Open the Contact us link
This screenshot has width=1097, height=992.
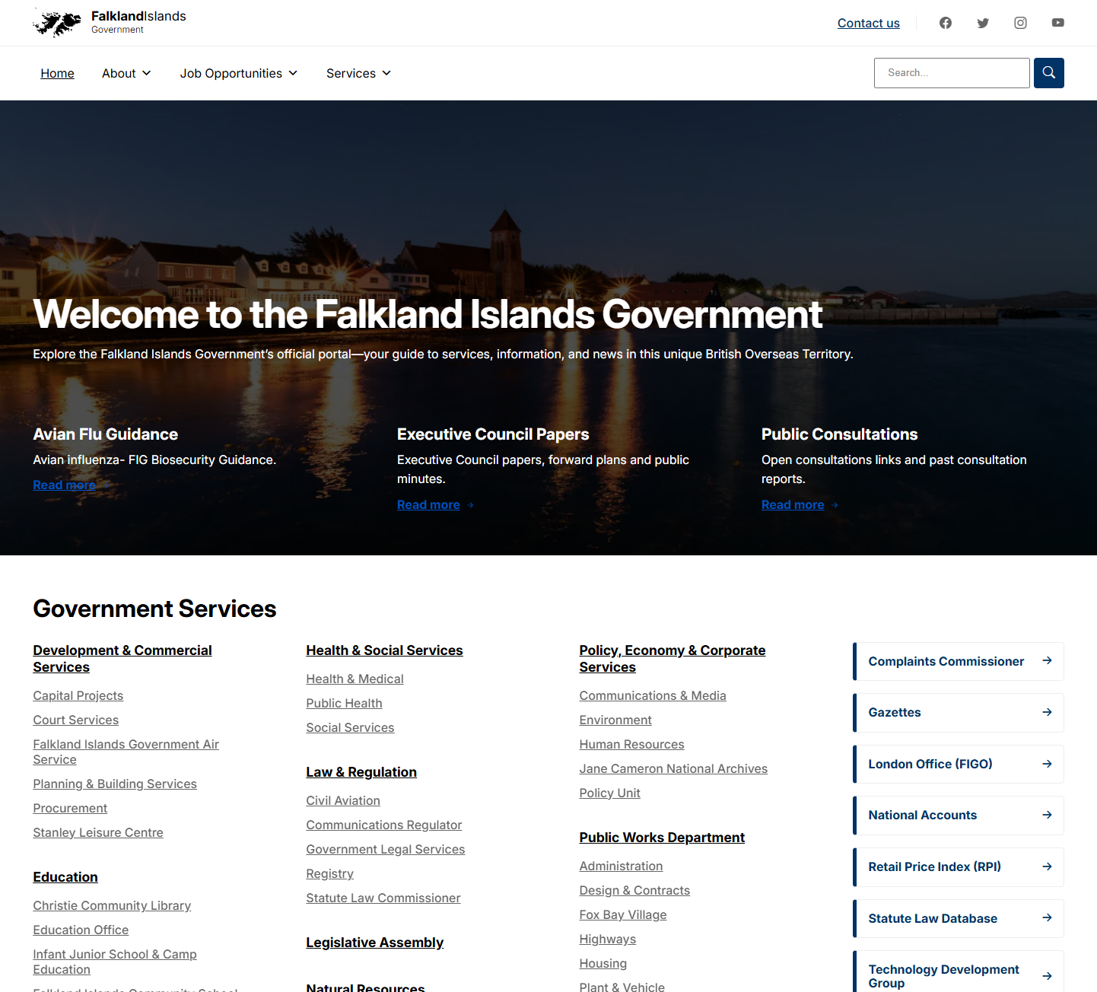pyautogui.click(x=868, y=23)
